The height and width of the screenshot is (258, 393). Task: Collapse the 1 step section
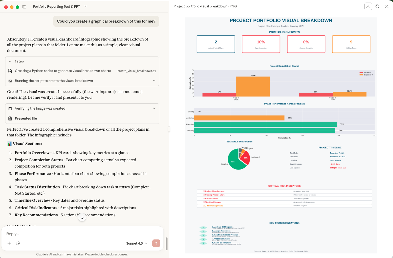click(x=10, y=61)
